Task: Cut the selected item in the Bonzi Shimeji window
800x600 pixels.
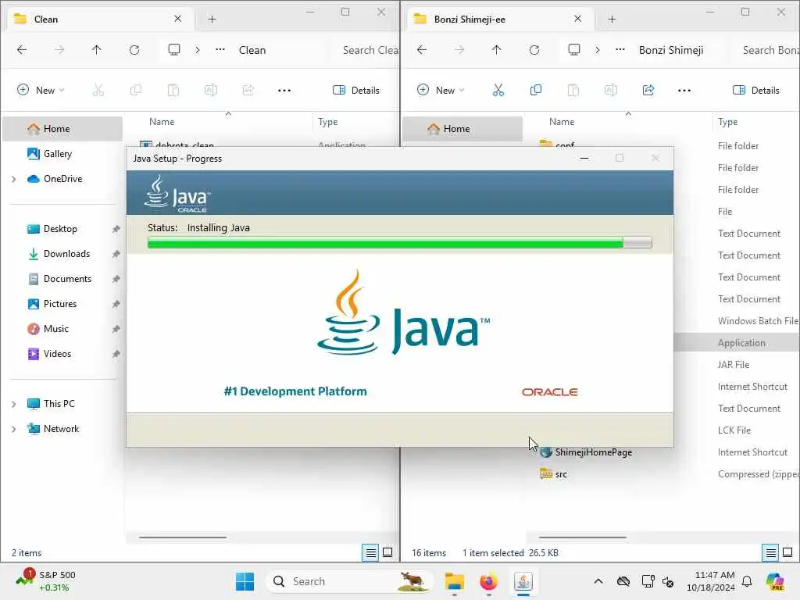Action: tap(498, 91)
